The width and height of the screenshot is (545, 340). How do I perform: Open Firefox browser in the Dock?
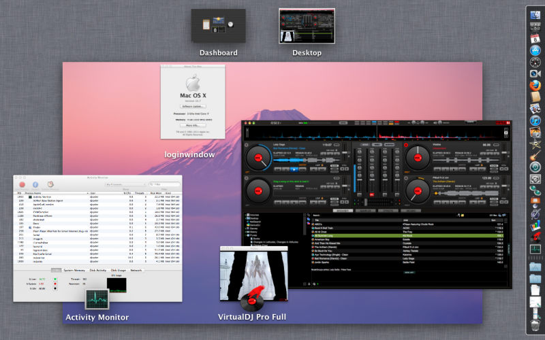pyautogui.click(x=535, y=85)
